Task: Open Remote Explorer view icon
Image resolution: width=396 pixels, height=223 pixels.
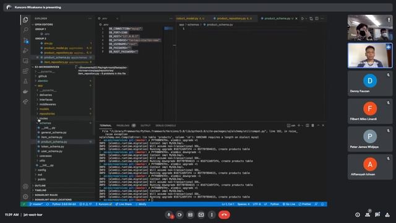Action: click(x=25, y=61)
